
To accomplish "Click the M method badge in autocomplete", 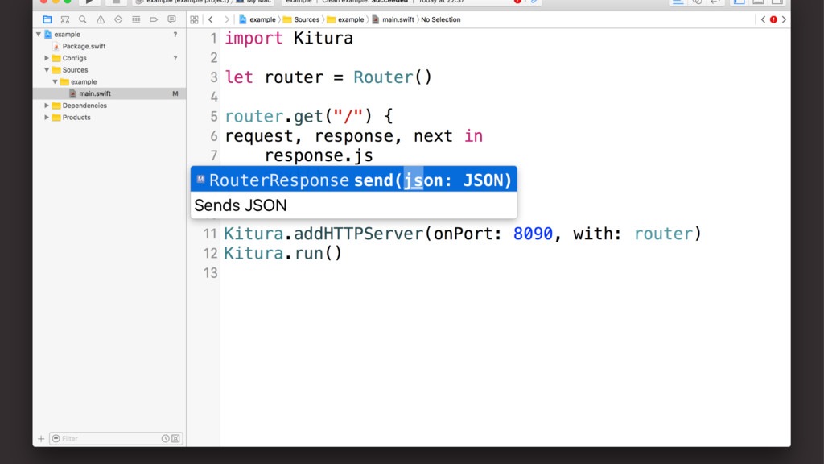I will (200, 180).
